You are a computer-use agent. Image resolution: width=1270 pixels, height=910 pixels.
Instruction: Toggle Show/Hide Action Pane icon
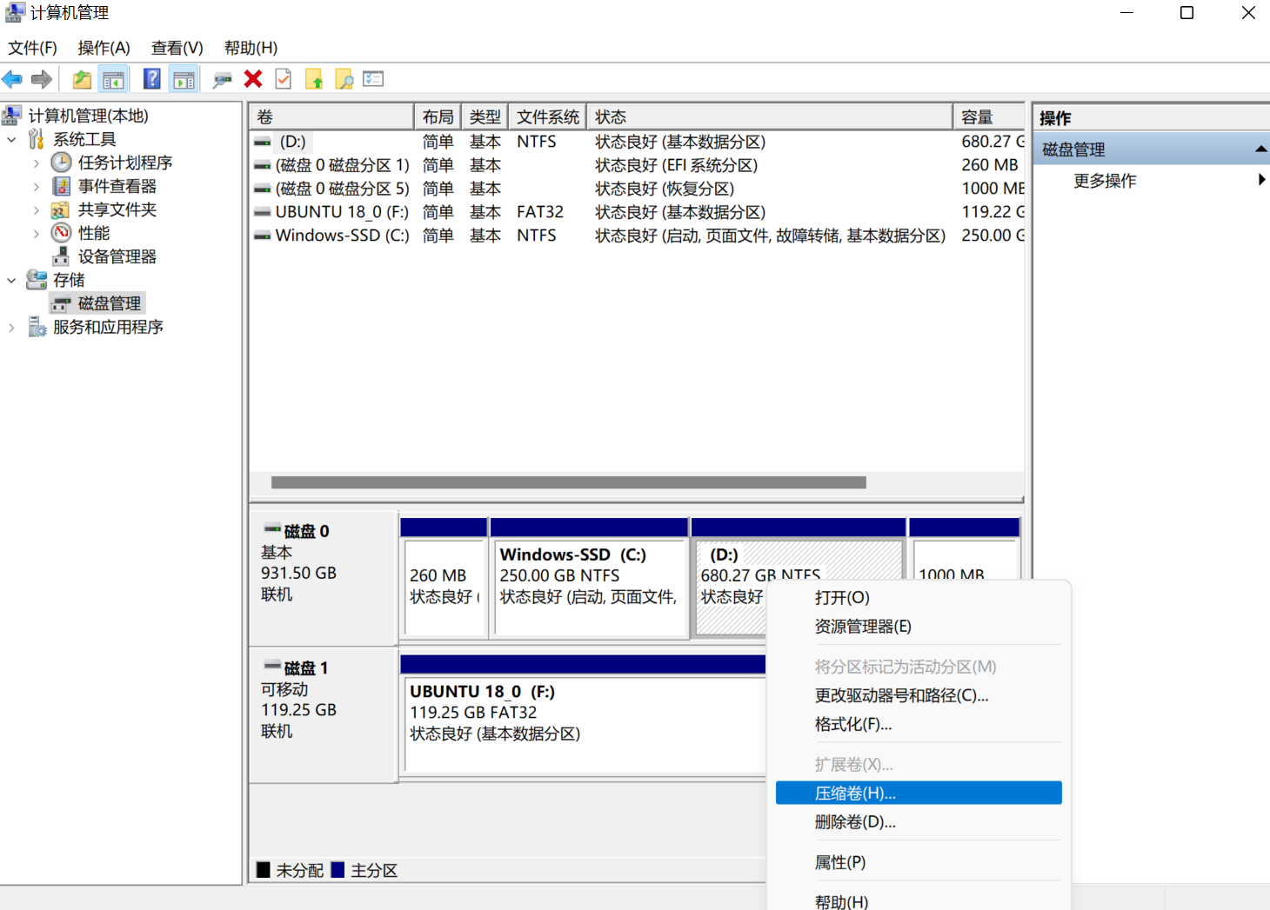coord(184,80)
